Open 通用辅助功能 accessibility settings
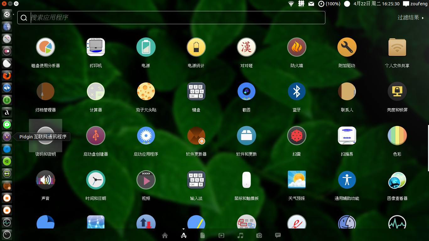The width and height of the screenshot is (429, 241). (x=347, y=180)
